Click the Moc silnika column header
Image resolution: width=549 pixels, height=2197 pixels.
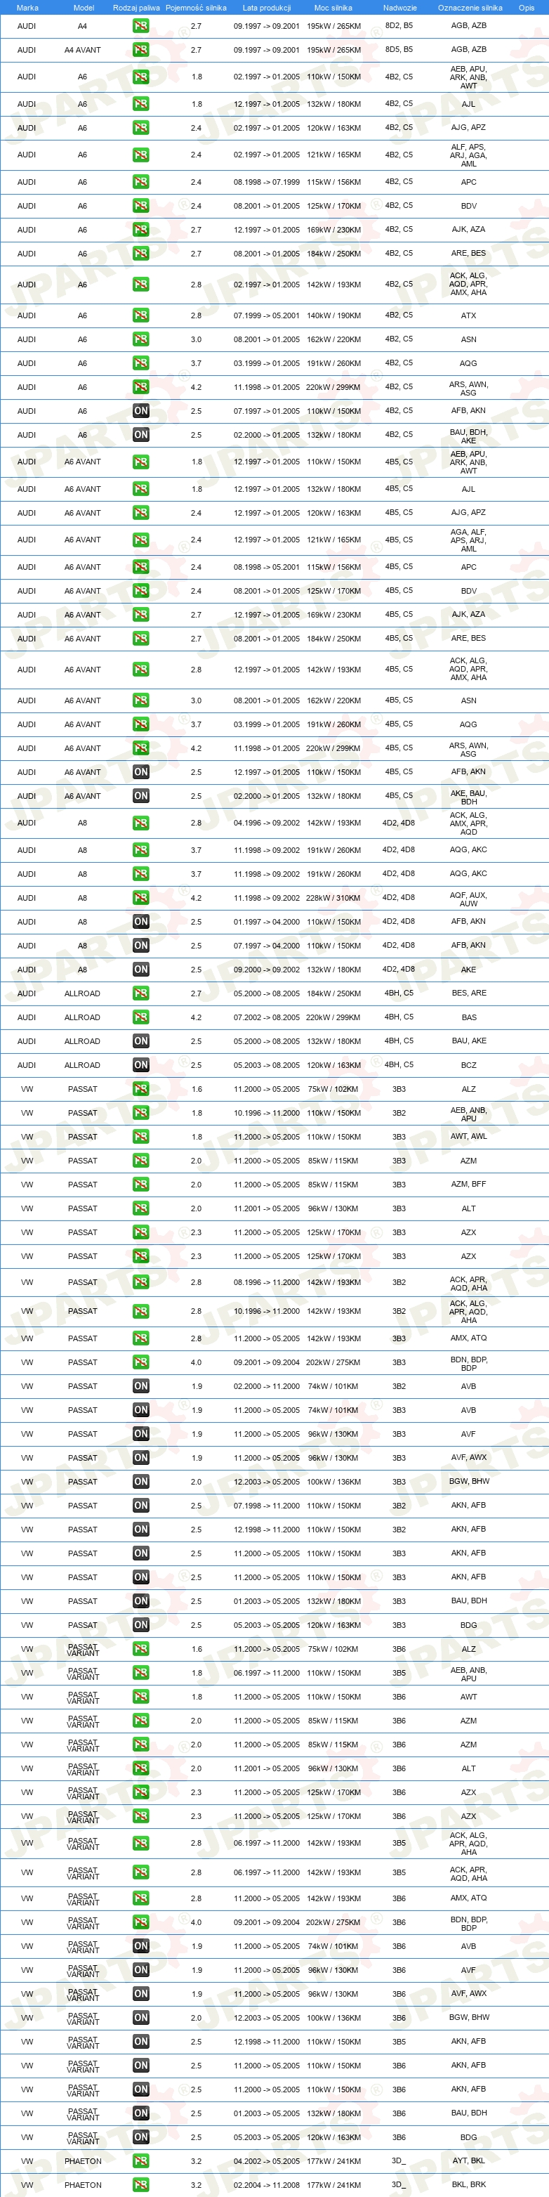tap(333, 8)
